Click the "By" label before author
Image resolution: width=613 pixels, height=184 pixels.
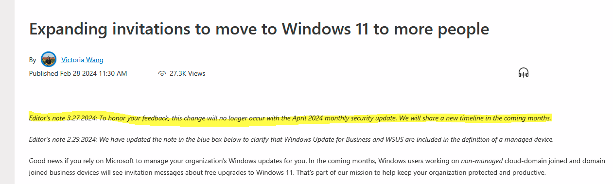(33, 60)
